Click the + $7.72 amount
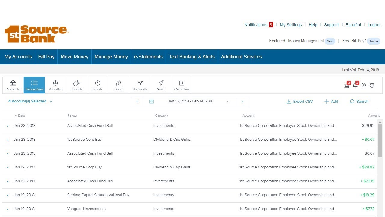Screen dimensions: 385x217 [x=368, y=209]
